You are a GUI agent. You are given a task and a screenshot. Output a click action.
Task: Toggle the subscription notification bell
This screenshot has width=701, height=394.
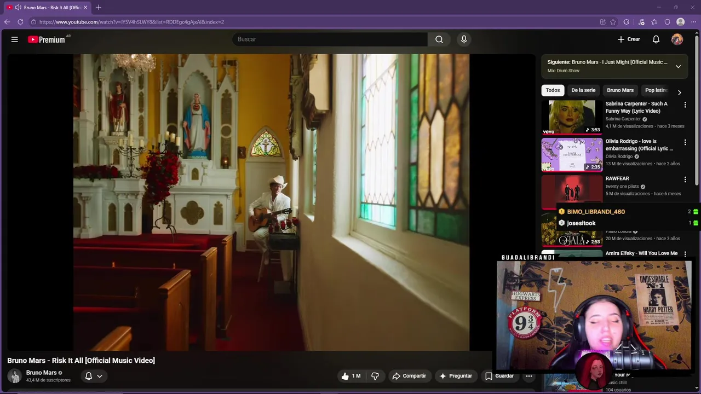(89, 376)
